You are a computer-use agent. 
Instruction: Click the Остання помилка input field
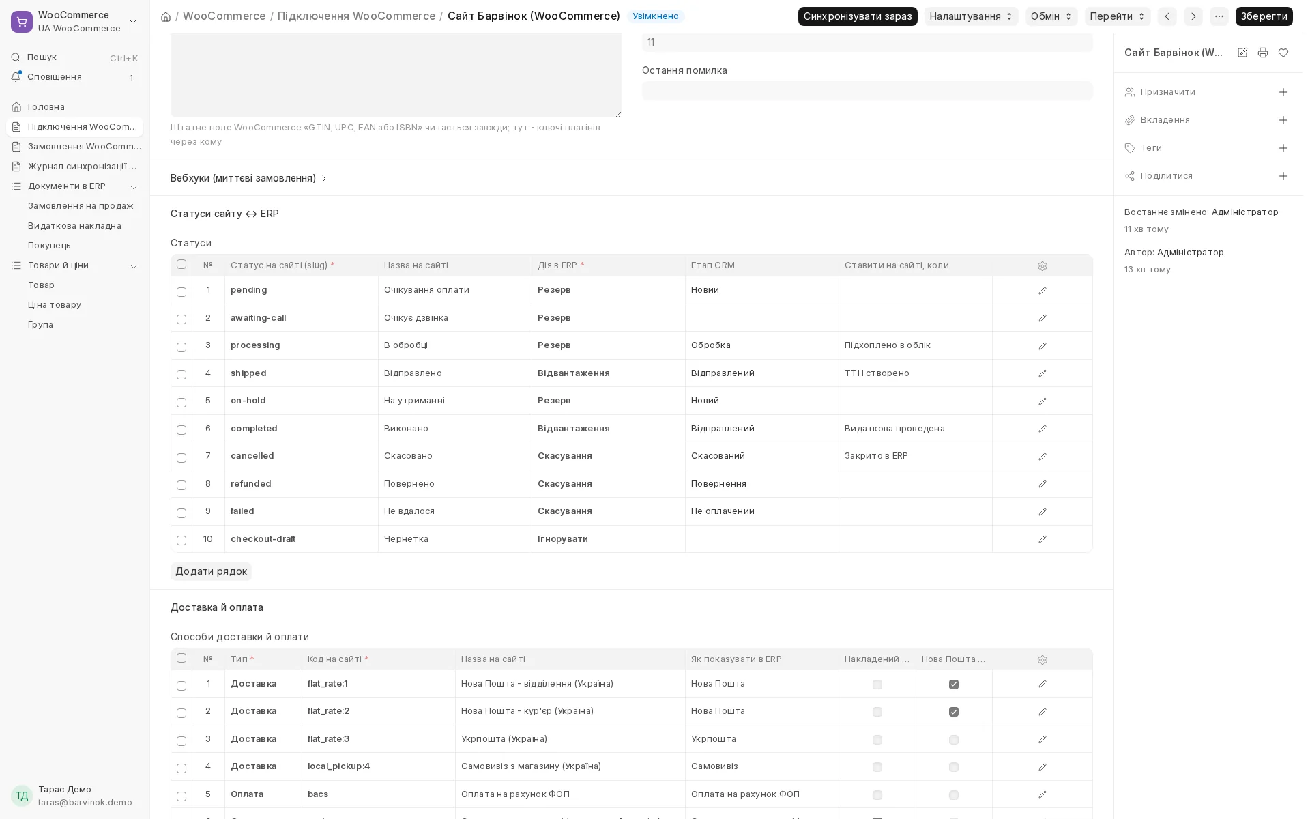click(867, 91)
